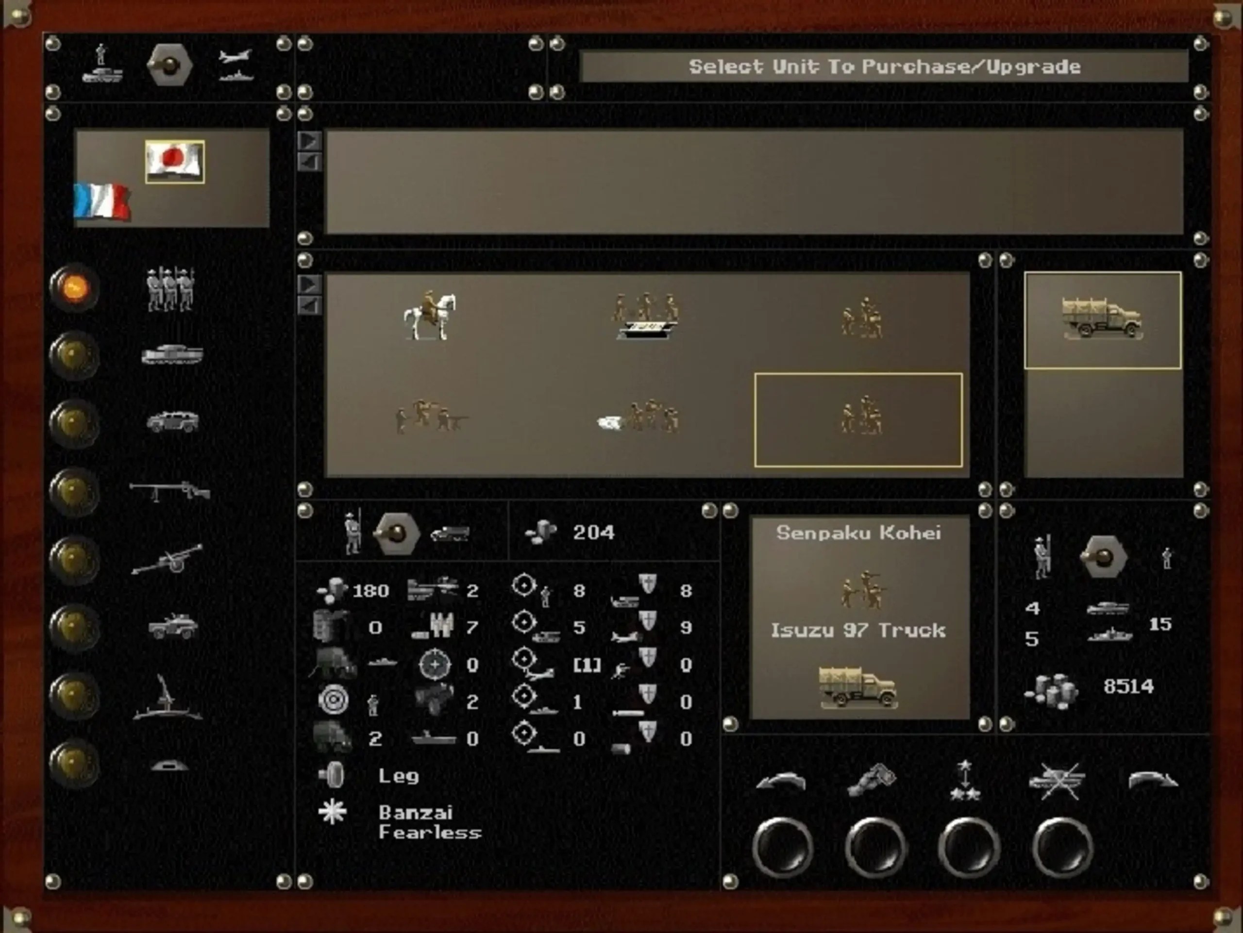The image size is (1243, 933).
Task: Click the right-pointing arrow beside the empty roster panel
Action: coord(310,141)
